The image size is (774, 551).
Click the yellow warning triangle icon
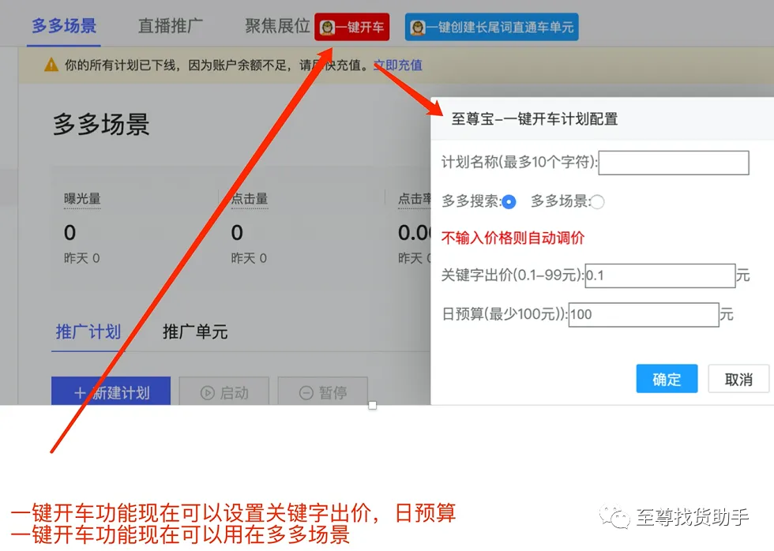[51, 65]
